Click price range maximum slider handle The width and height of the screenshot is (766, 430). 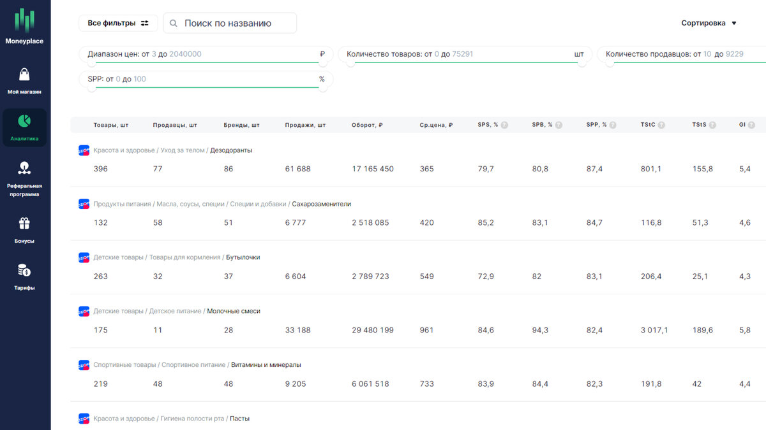tap(323, 62)
